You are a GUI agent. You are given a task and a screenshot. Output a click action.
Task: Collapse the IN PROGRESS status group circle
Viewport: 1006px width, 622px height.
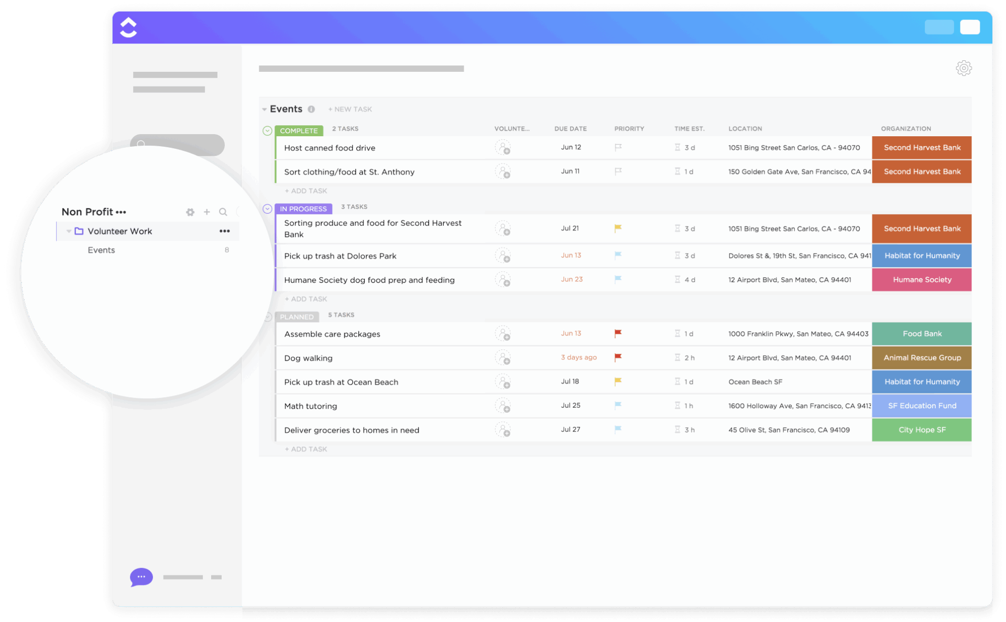(267, 209)
